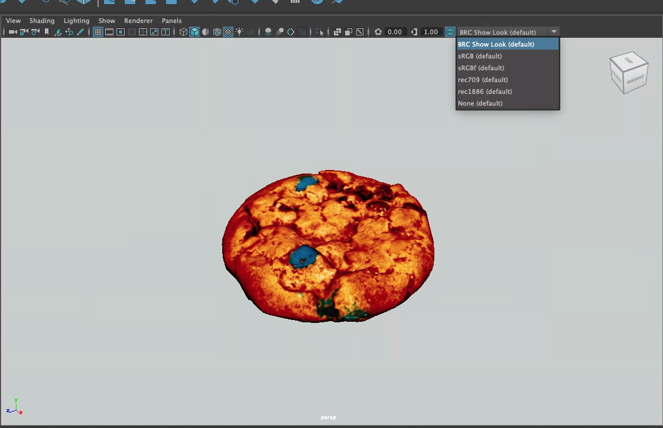Viewport: 663px width, 428px height.
Task: Toggle textured display mode
Action: click(228, 32)
